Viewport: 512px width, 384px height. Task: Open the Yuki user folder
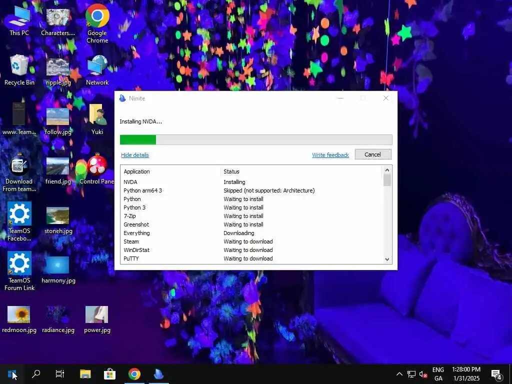[x=97, y=119]
